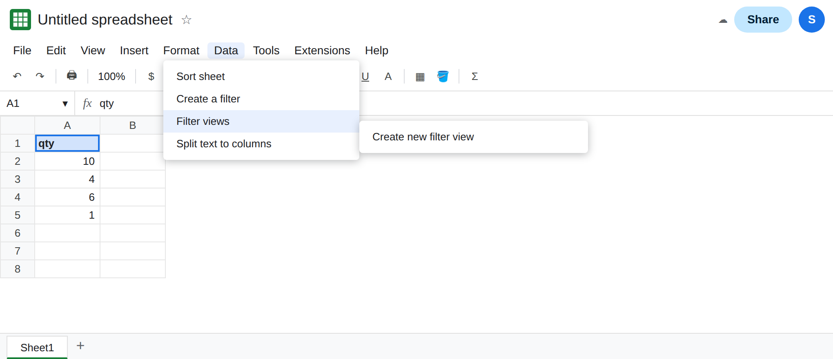Click the Share button

[763, 20]
